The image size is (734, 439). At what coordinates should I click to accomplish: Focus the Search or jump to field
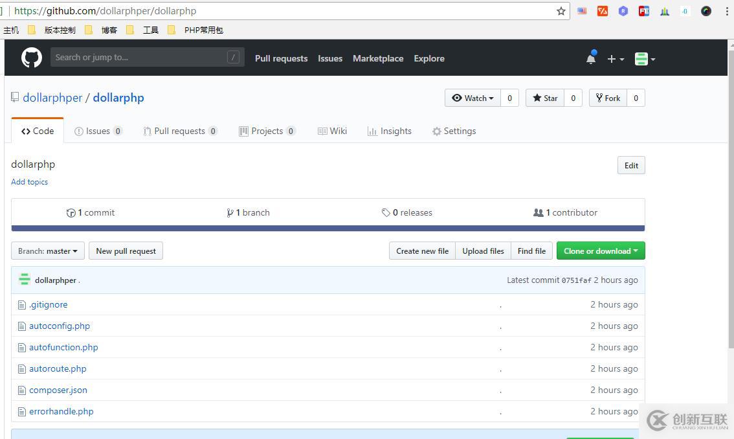(x=148, y=57)
